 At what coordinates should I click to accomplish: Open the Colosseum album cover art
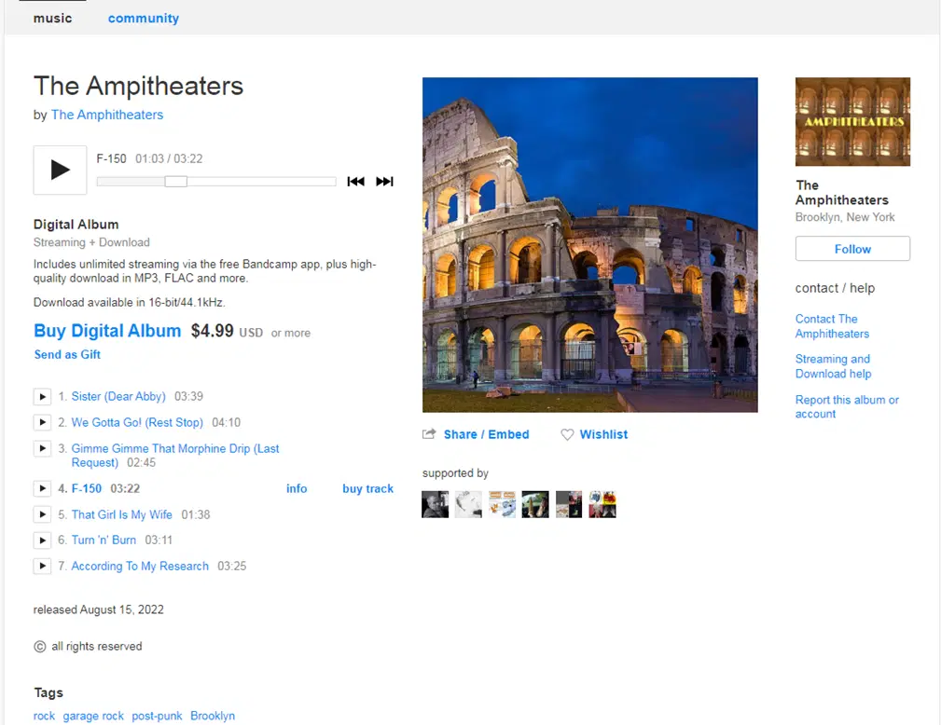(589, 244)
